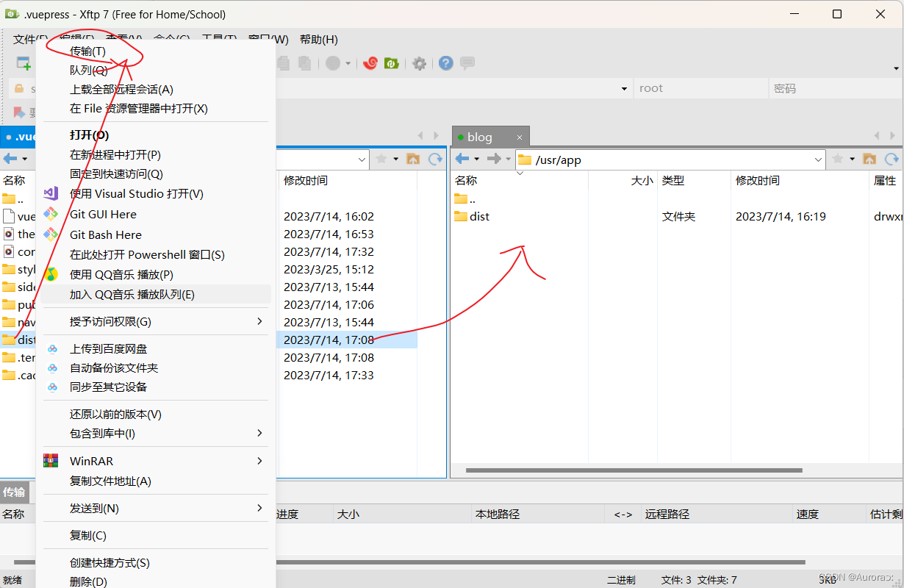The height and width of the screenshot is (588, 904).
Task: Expand the remote path /usr/app dropdown
Action: 819,159
